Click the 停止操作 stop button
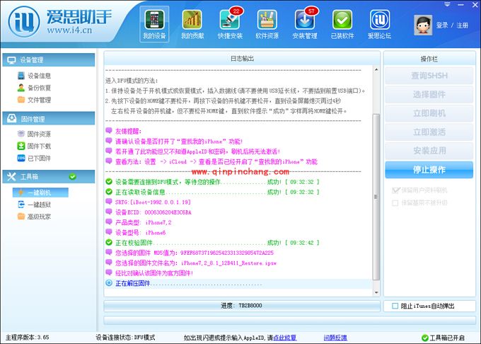This screenshot has width=481, height=344. click(x=429, y=169)
